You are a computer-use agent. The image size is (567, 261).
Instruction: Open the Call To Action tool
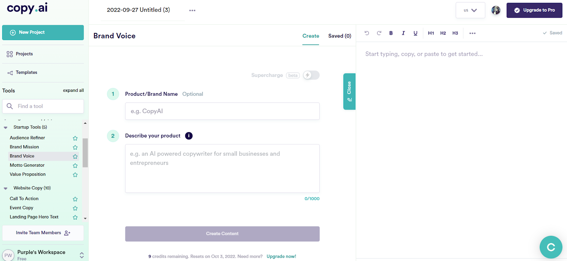coord(24,199)
